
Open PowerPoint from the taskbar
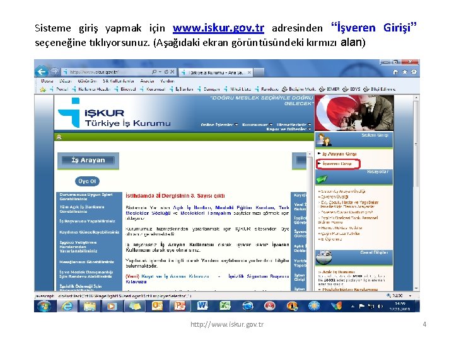coord(180,306)
